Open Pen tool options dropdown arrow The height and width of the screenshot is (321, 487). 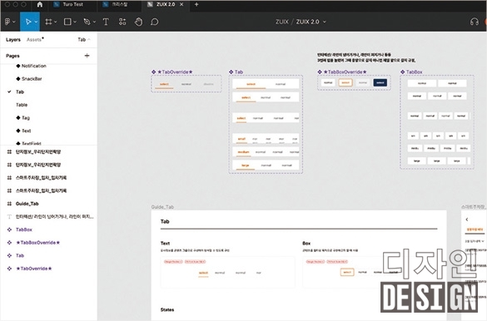[94, 22]
